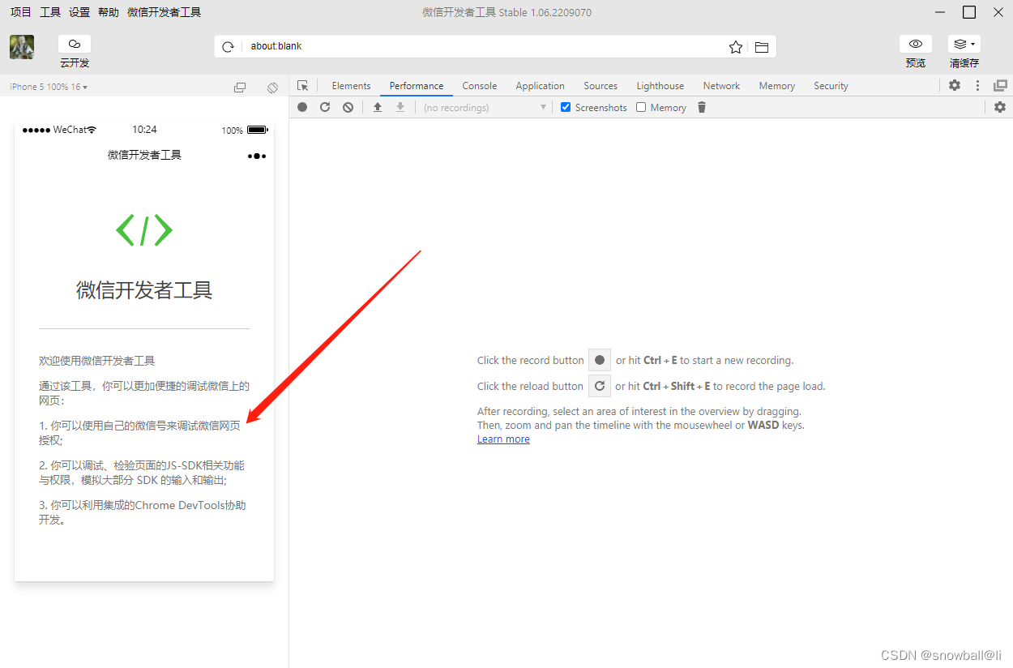Switch to the Sources tab
This screenshot has height=668, width=1013.
pyautogui.click(x=601, y=86)
